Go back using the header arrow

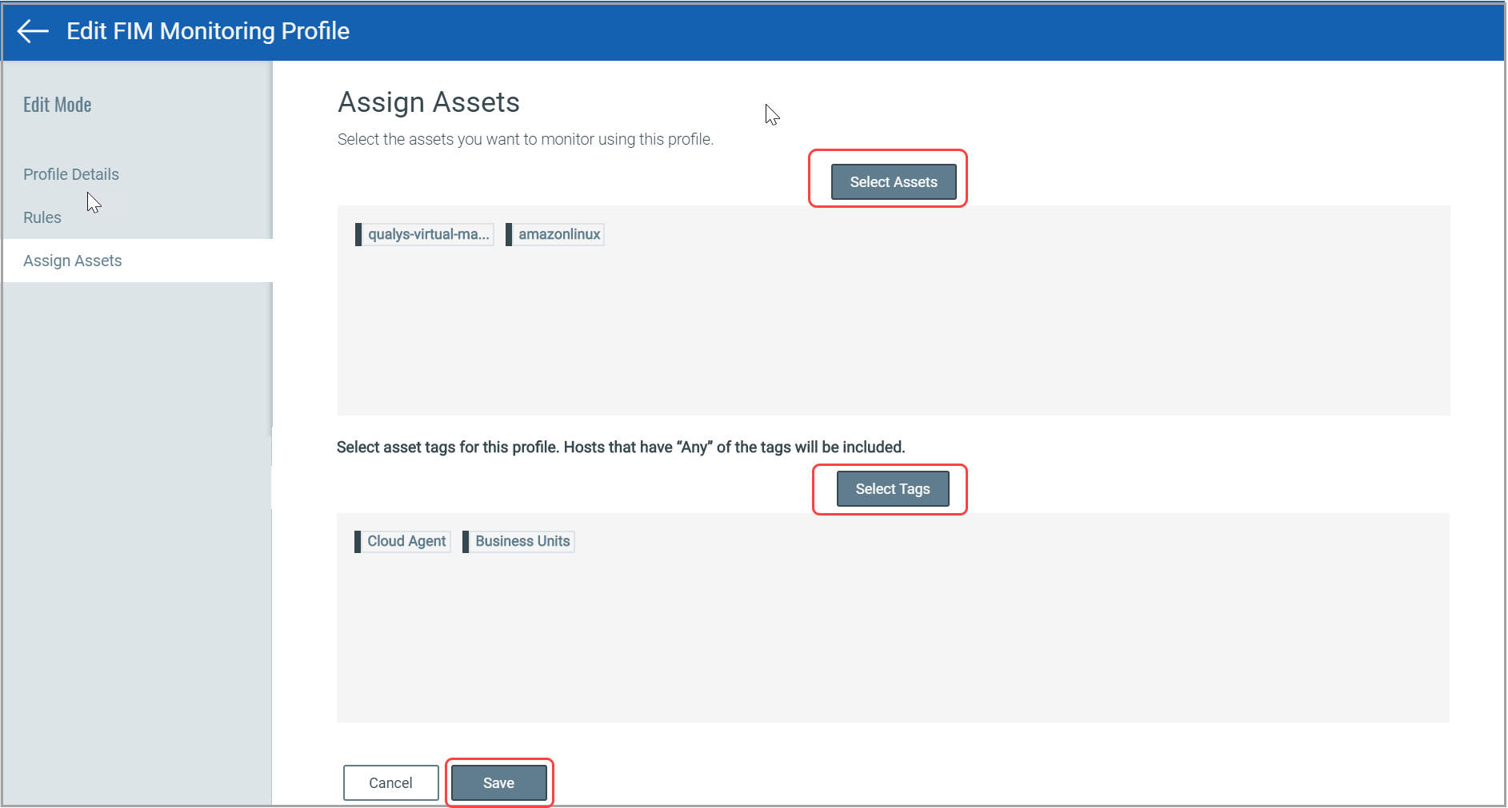click(33, 31)
